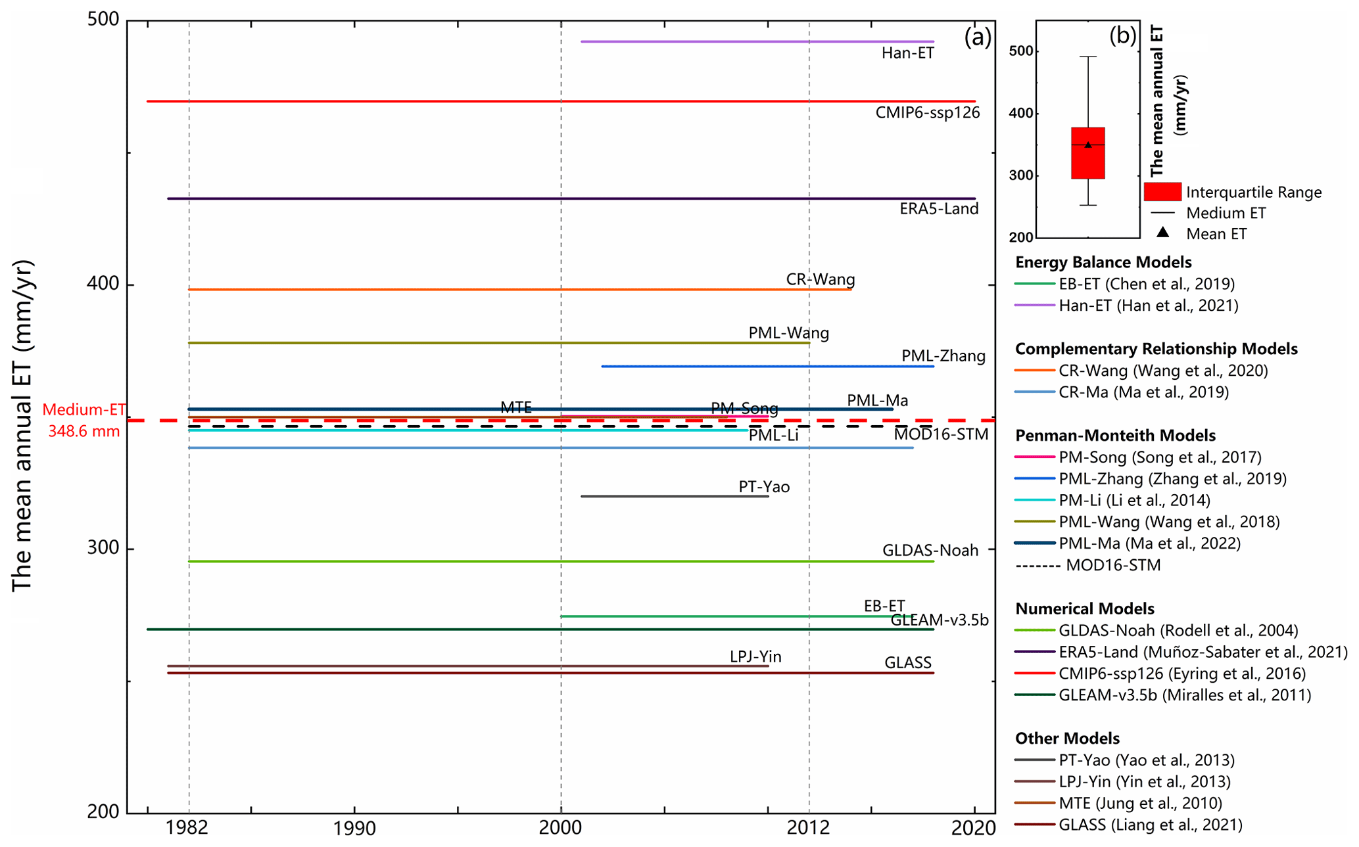1359x847 pixels.
Task: Select the Han-ET purple line label
Action: 907,53
